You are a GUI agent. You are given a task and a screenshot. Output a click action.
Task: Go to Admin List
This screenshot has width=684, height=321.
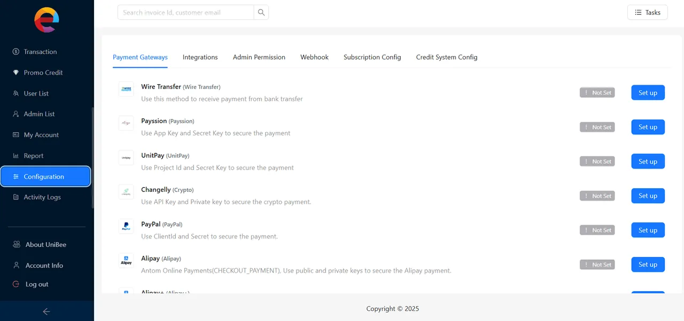point(45,114)
